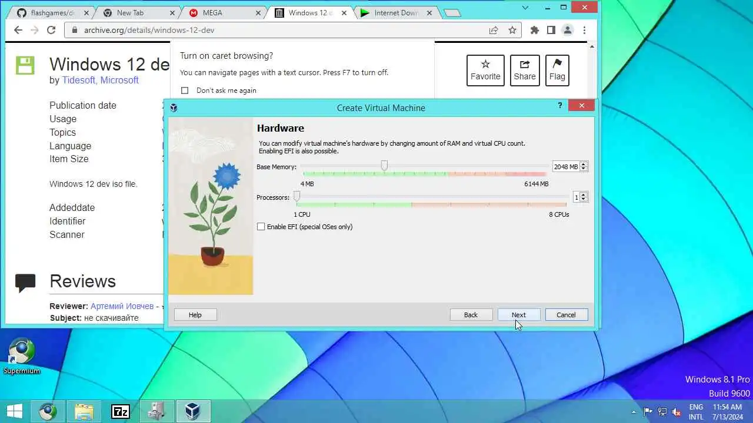Image resolution: width=753 pixels, height=423 pixels.
Task: Click the Processors slider handle
Action: 296,196
